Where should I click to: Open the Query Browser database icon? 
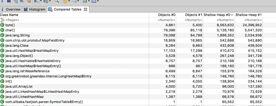(x=46, y=1)
